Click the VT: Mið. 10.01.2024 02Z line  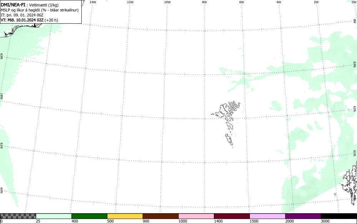click(x=29, y=20)
